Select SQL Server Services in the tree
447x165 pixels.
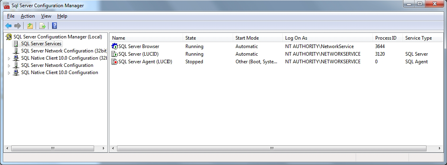click(41, 44)
